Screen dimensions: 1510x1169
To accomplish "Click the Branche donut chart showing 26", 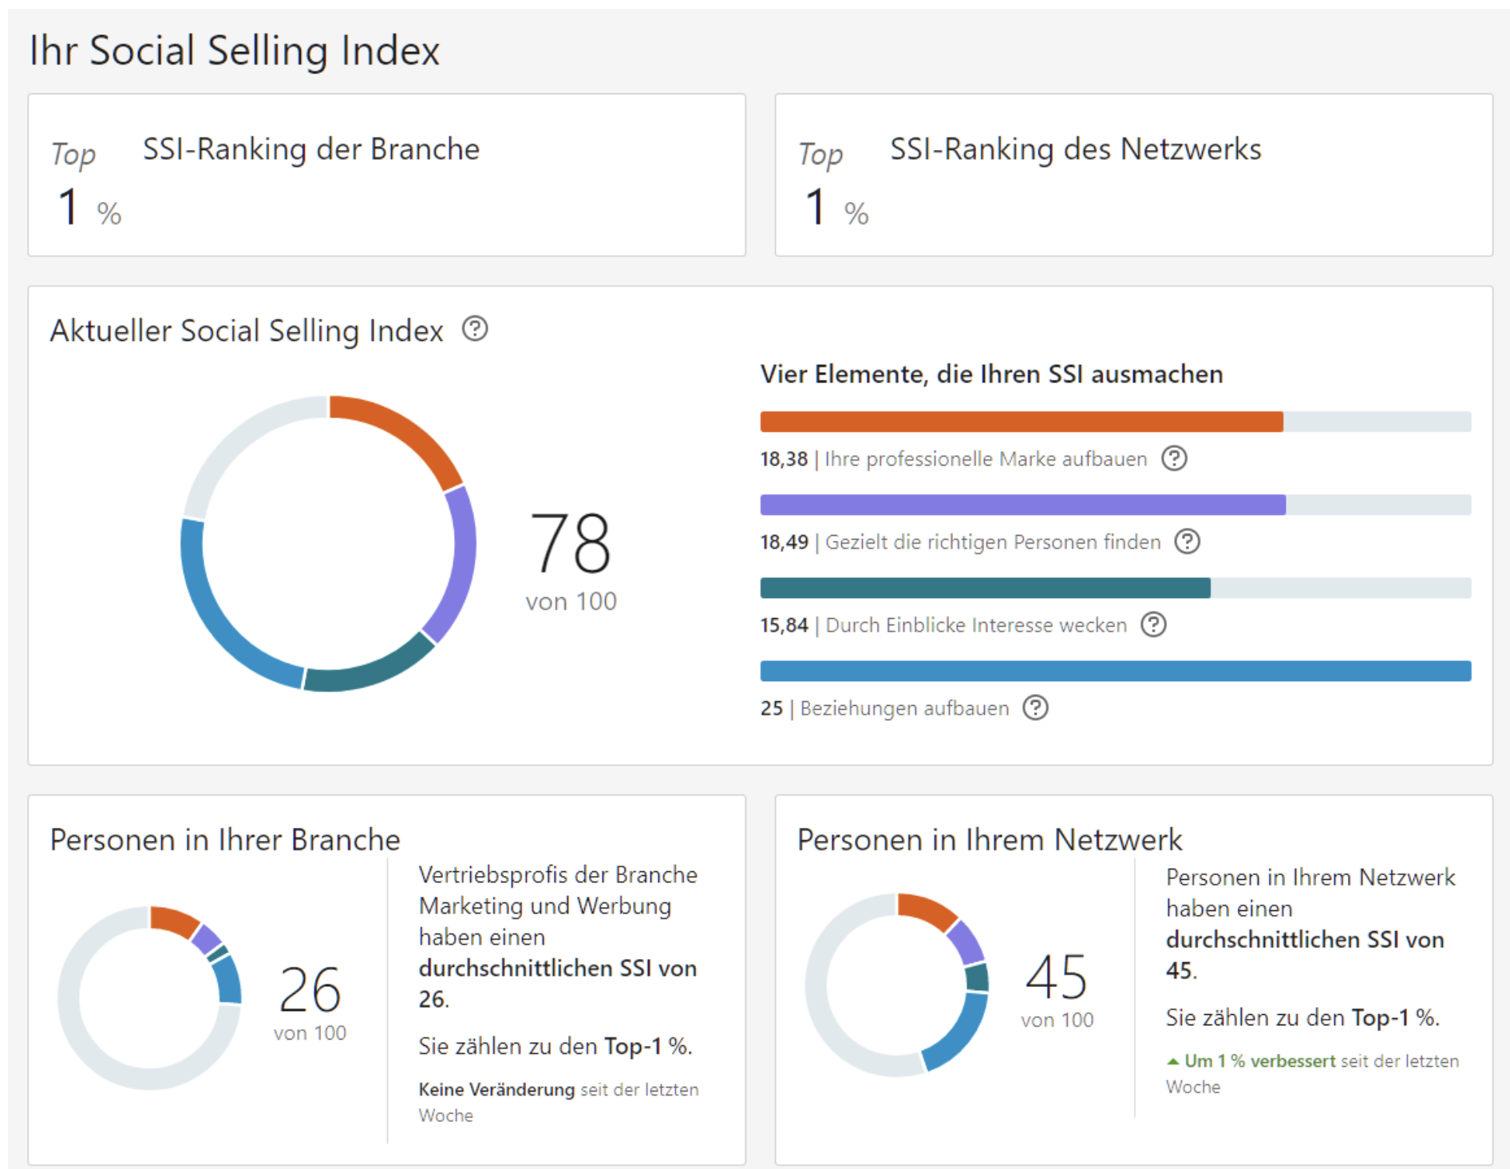I will [x=150, y=997].
